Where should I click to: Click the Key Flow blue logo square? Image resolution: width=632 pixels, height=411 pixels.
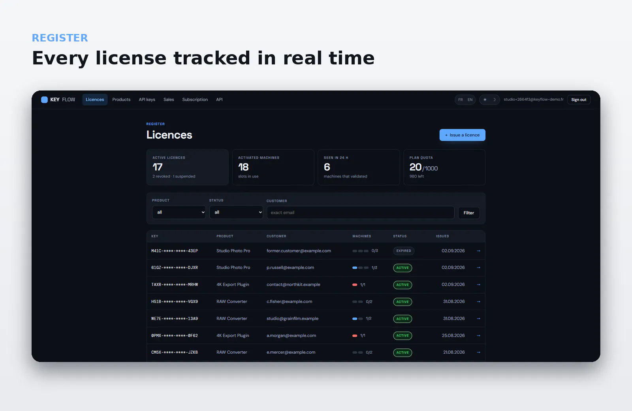pos(44,100)
